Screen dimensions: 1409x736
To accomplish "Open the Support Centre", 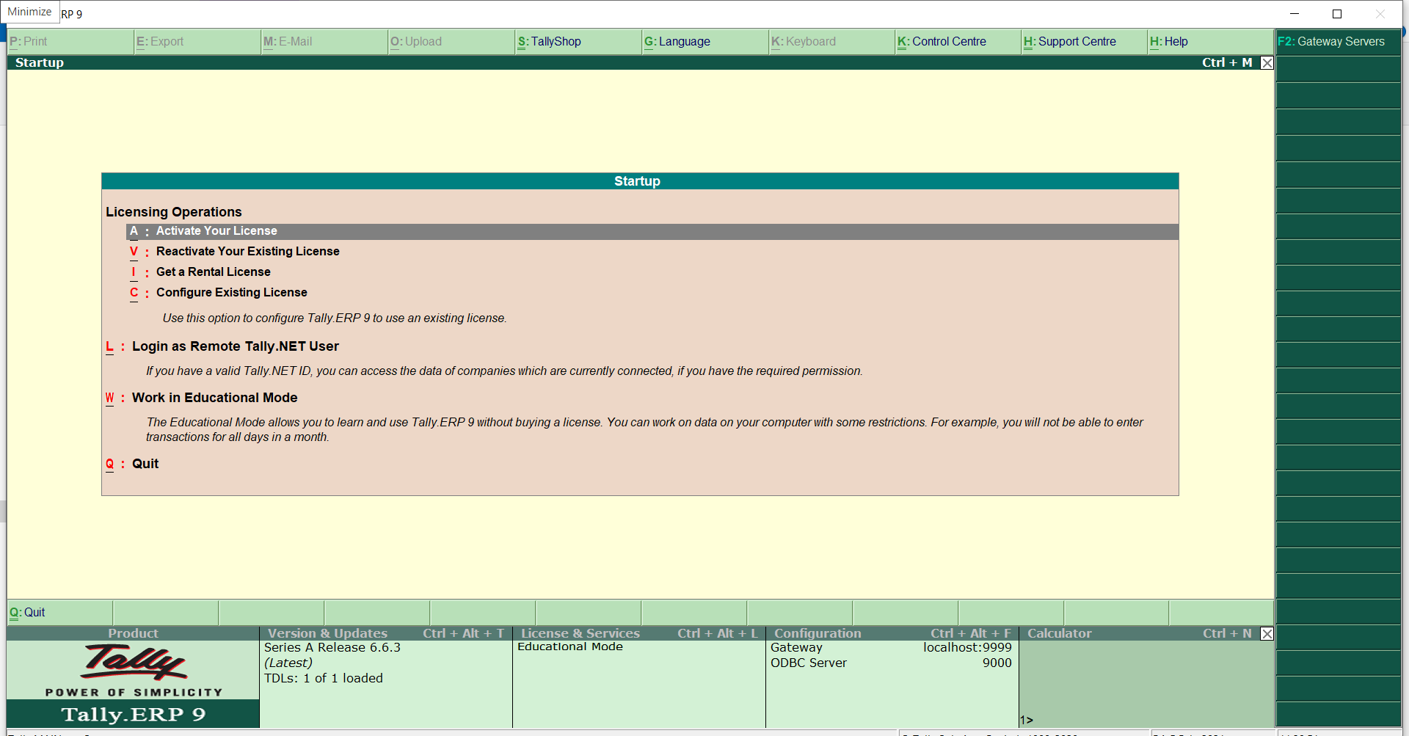I will [1085, 42].
